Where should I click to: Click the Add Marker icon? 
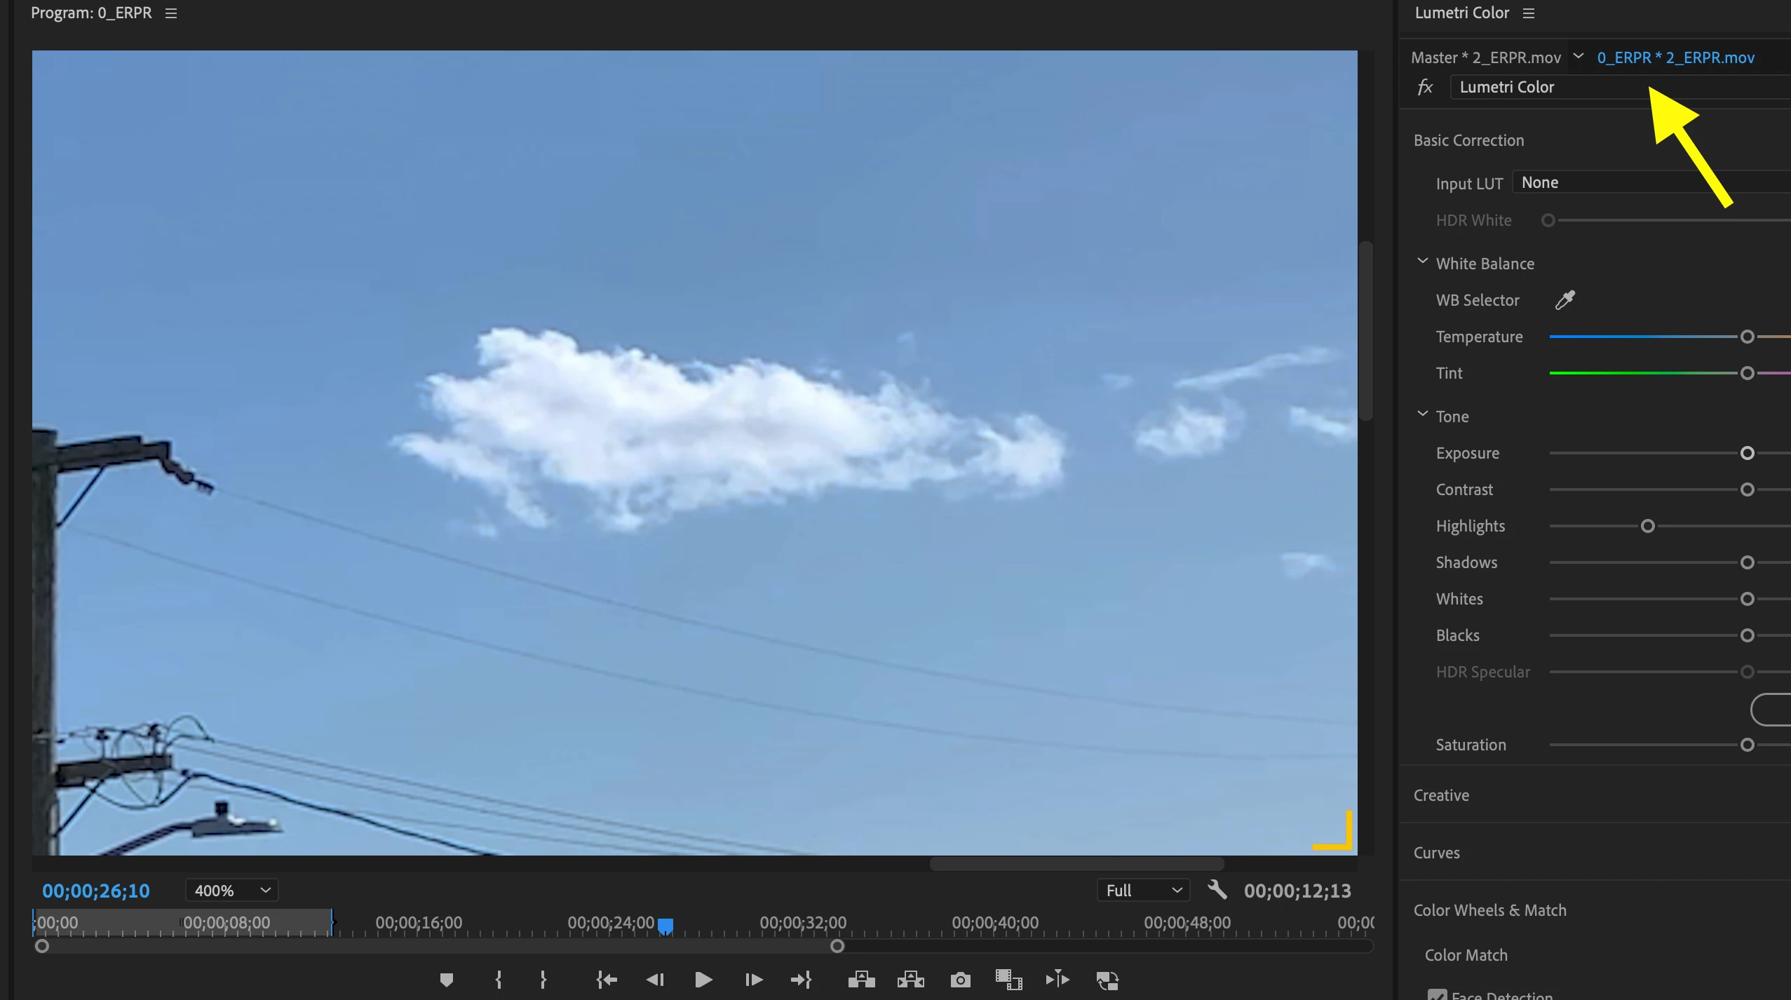pos(447,980)
